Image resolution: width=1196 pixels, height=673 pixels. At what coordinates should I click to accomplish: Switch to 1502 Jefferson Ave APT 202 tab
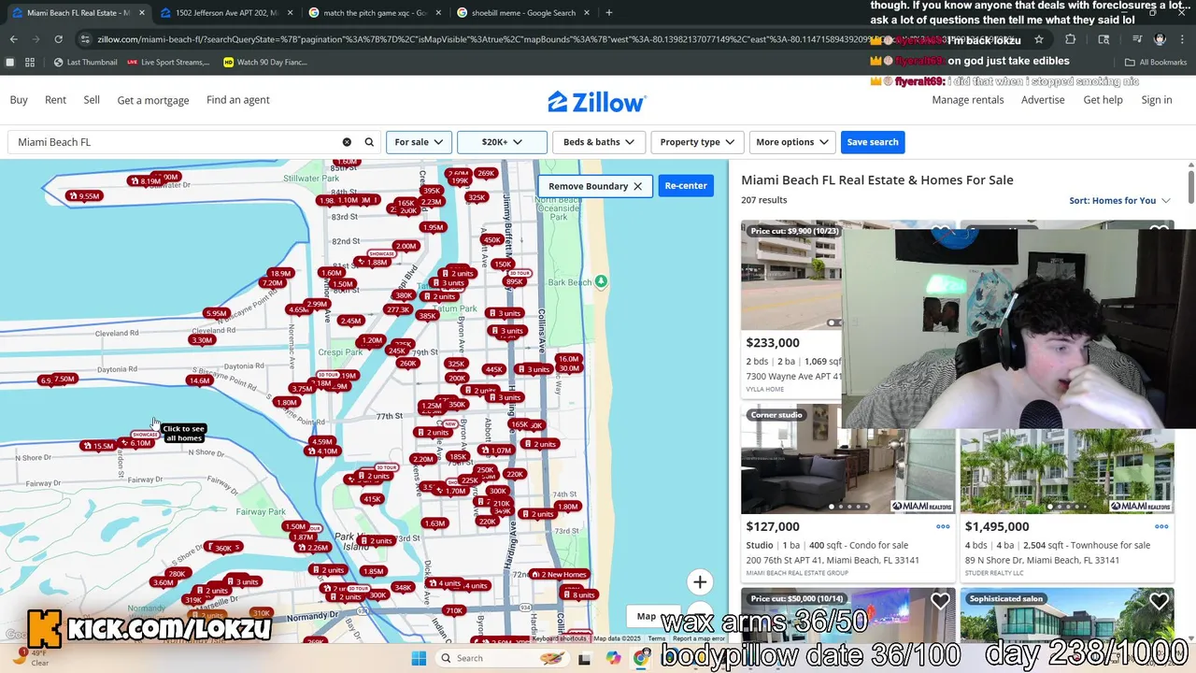coord(227,13)
